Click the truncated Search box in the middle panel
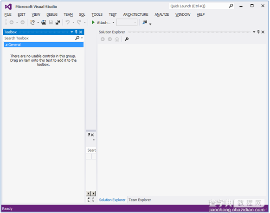 [91, 150]
